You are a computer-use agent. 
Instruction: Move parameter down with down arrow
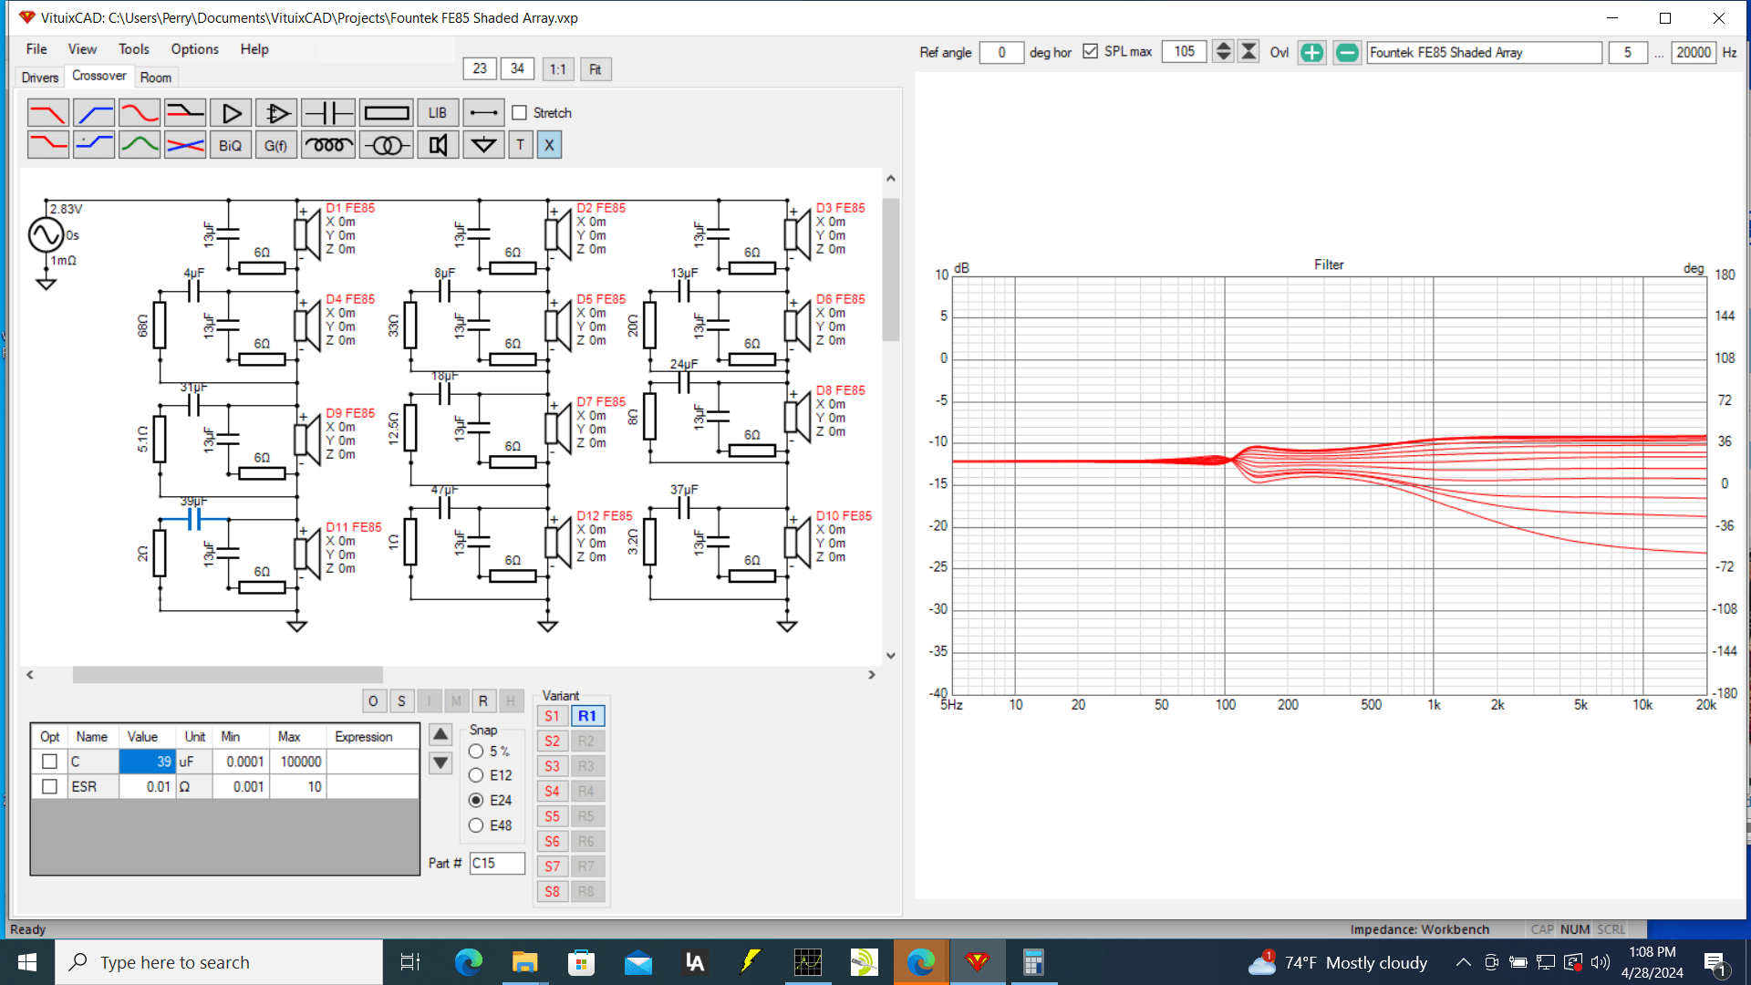[440, 762]
